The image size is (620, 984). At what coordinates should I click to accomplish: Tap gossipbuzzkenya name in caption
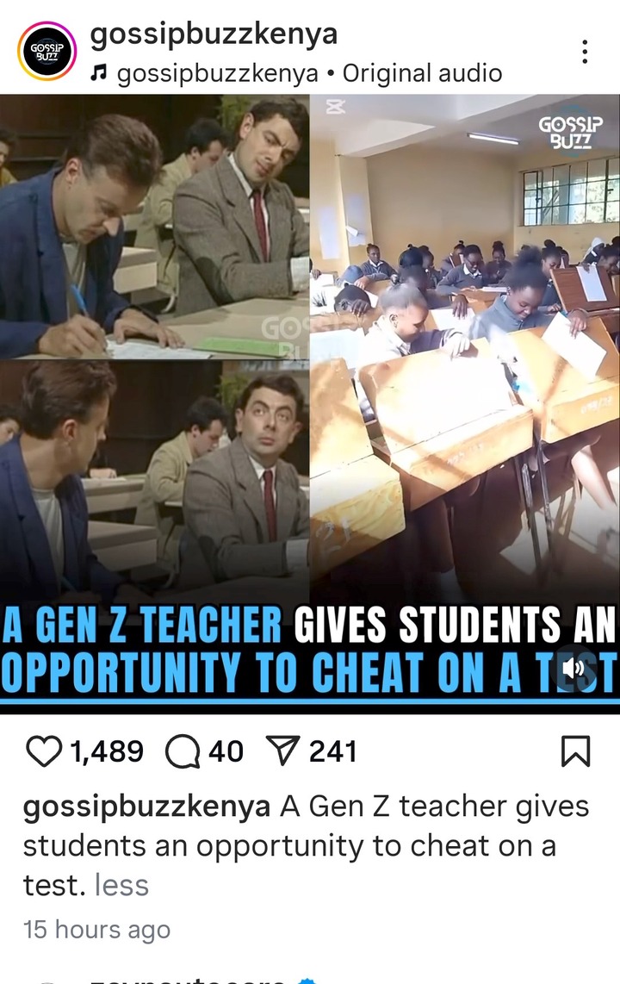click(x=146, y=807)
